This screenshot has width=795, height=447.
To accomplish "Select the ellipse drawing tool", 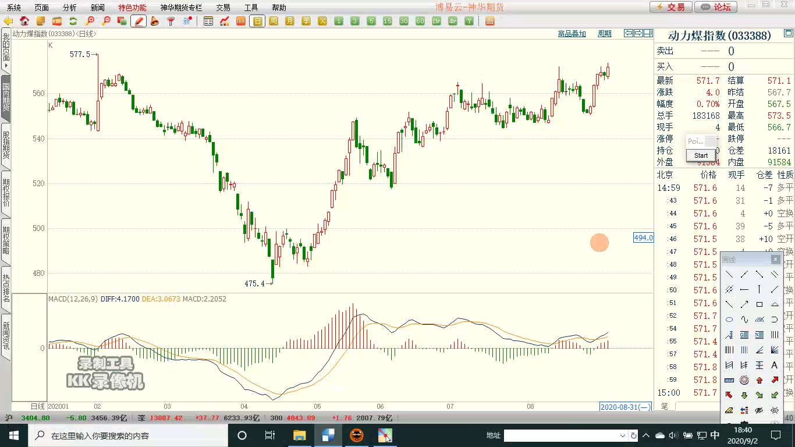I will point(729,320).
